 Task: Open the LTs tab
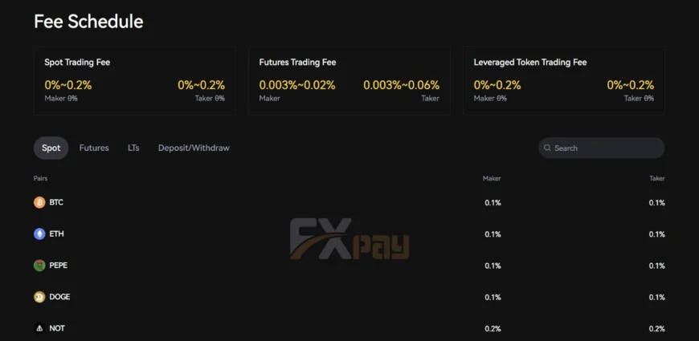coord(133,148)
